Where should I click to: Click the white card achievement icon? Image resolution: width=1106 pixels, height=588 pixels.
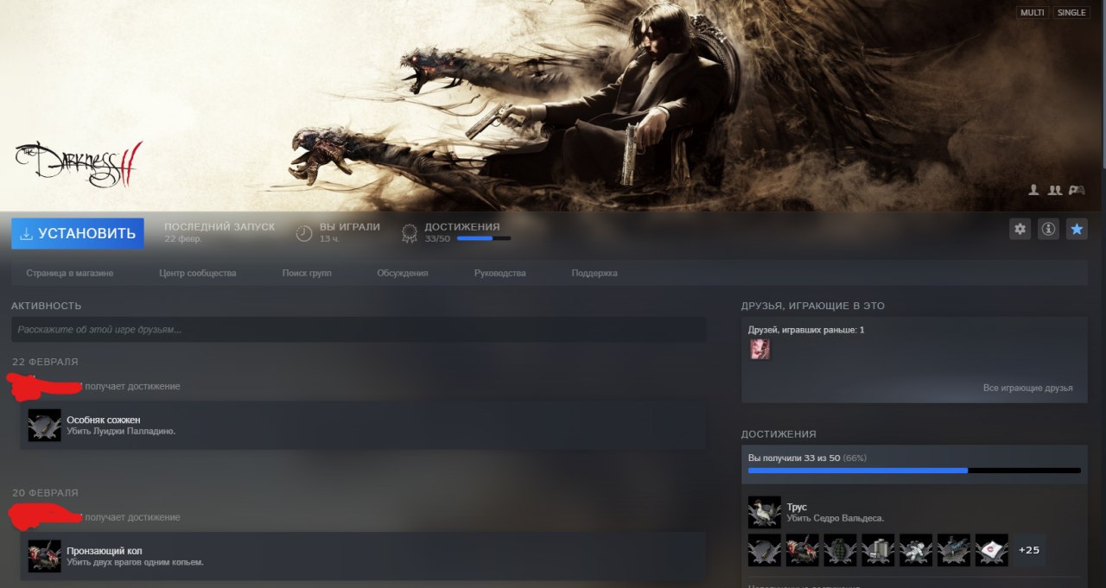pos(992,550)
